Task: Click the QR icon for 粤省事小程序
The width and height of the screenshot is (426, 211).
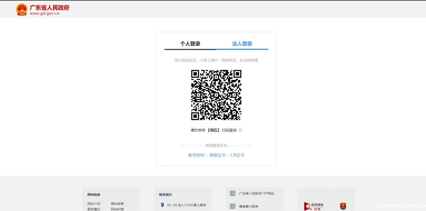Action: 233,206
